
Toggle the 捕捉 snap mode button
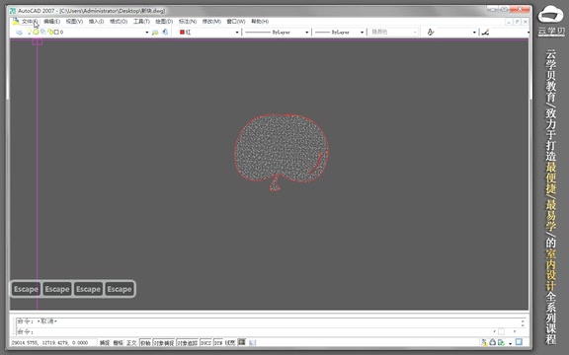coord(105,342)
